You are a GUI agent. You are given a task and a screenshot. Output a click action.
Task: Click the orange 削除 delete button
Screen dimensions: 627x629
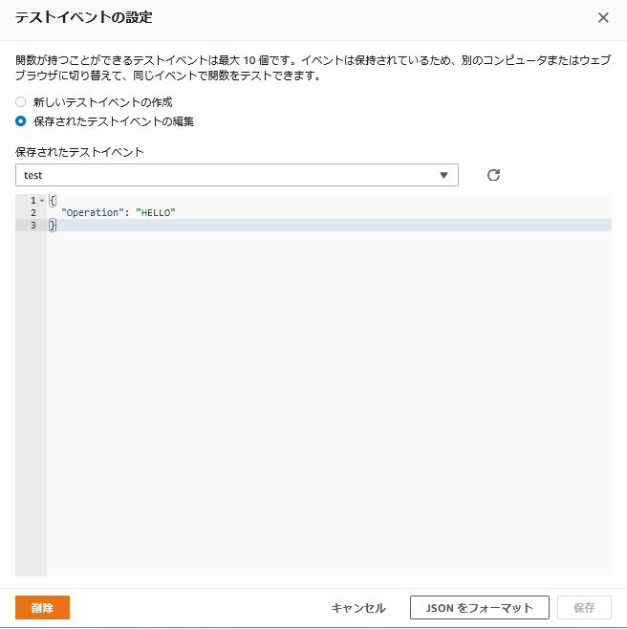pos(42,607)
